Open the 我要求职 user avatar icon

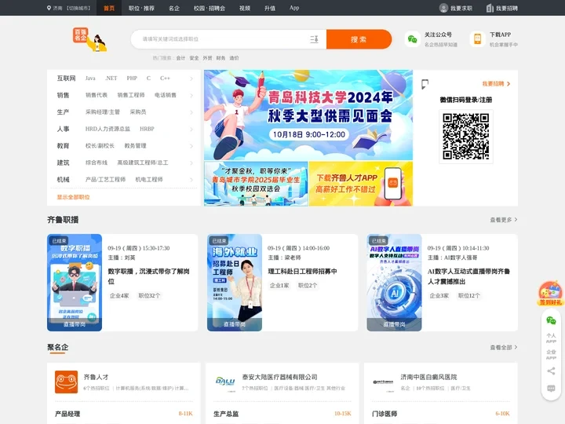click(x=443, y=8)
